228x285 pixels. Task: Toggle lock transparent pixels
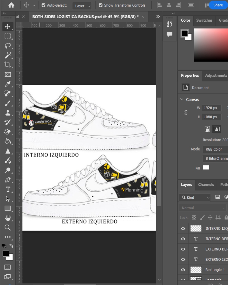(194, 217)
